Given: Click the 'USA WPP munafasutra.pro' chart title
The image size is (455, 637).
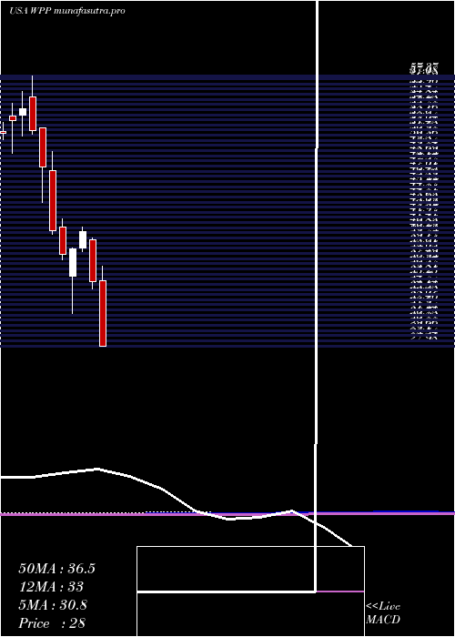Looking at the screenshot, I should 67,11.
